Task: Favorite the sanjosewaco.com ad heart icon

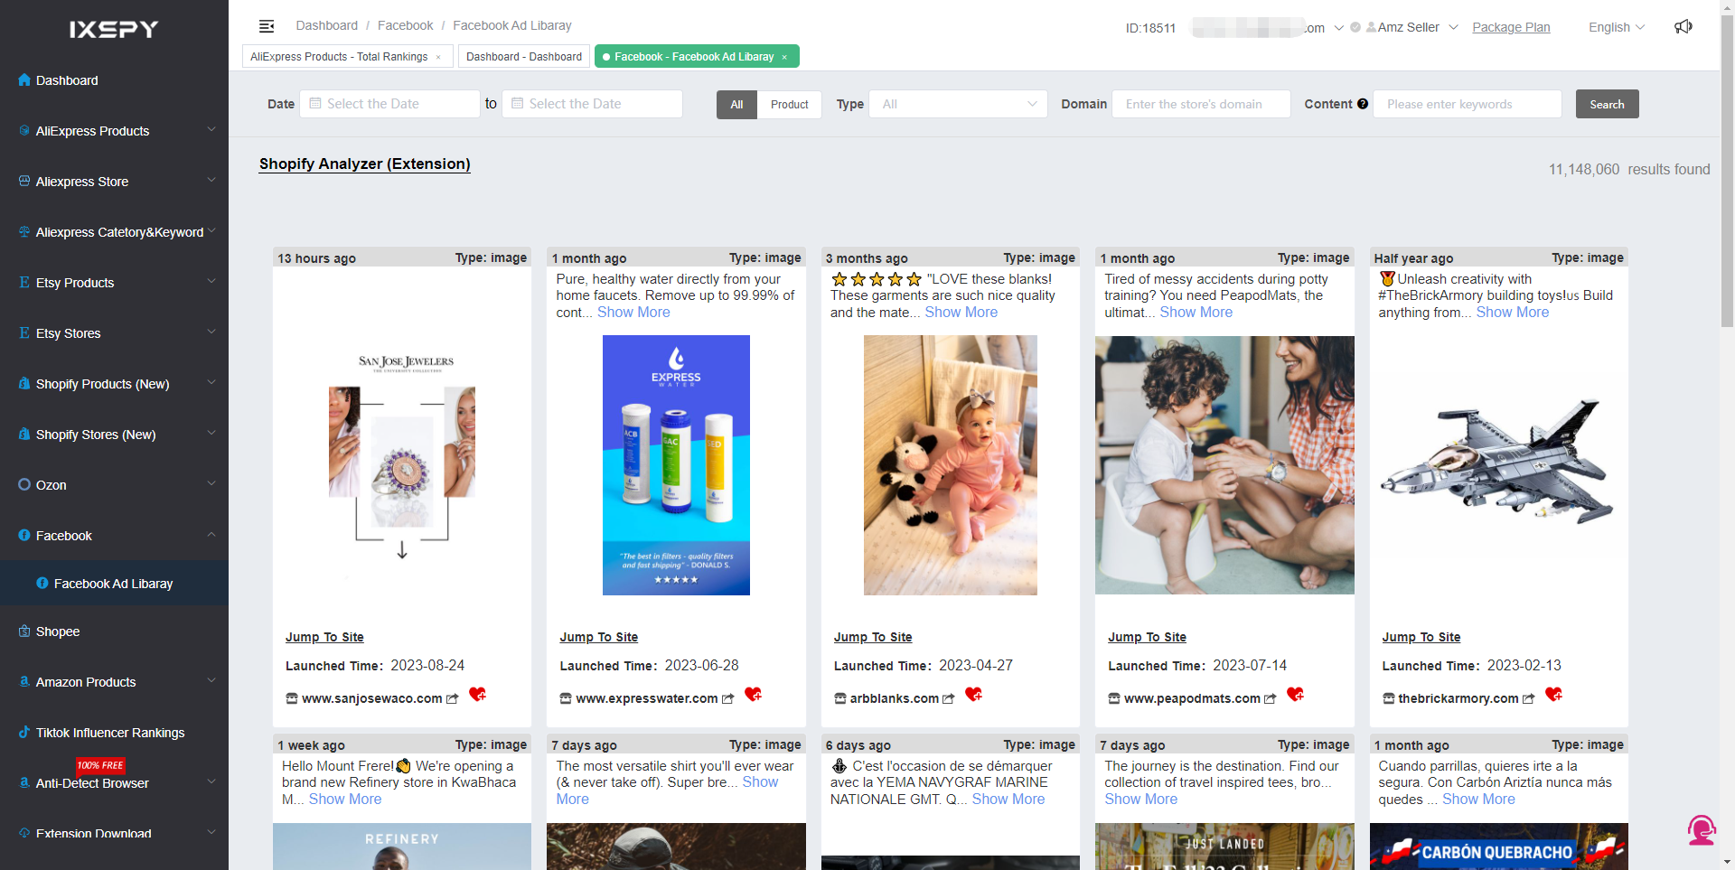Action: click(x=478, y=695)
